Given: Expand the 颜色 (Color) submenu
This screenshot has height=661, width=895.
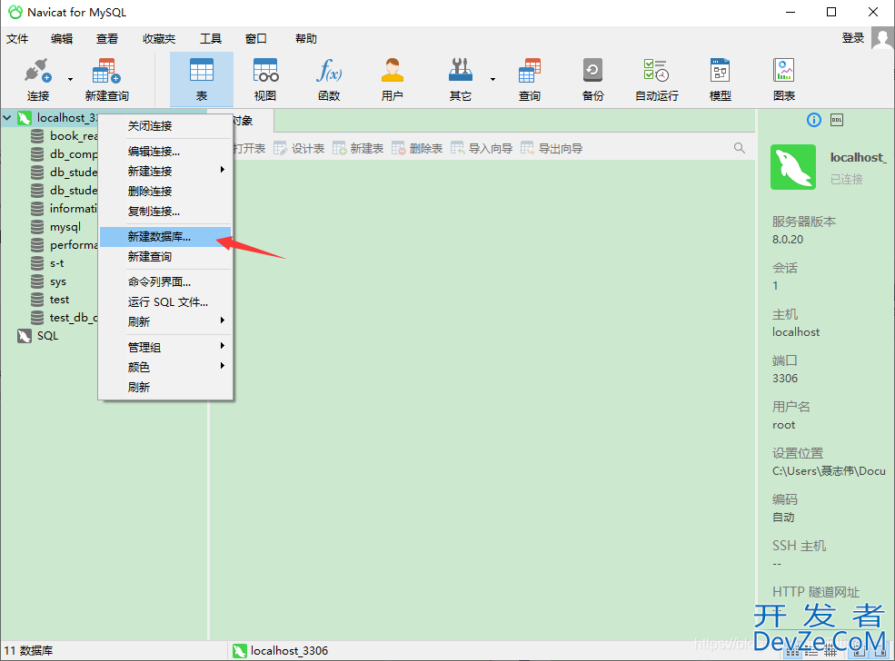Looking at the screenshot, I should click(x=223, y=367).
